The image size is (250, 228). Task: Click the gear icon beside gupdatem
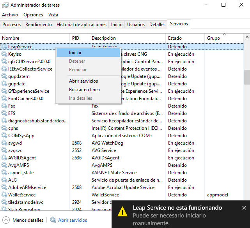click(x=4, y=76)
